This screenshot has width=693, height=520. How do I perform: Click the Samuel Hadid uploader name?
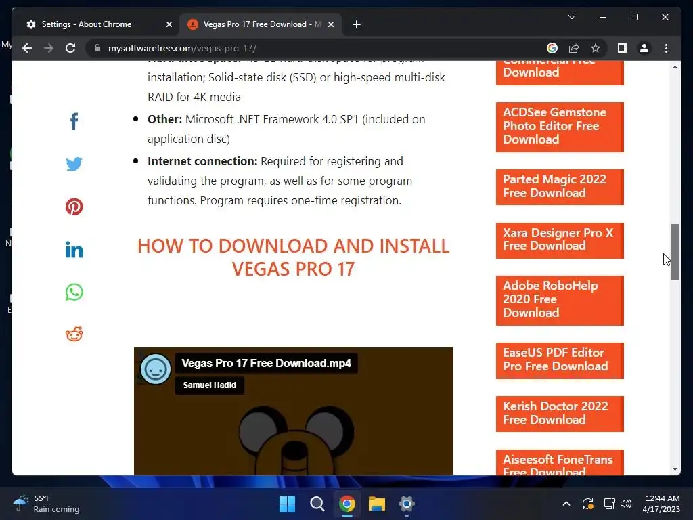click(210, 385)
